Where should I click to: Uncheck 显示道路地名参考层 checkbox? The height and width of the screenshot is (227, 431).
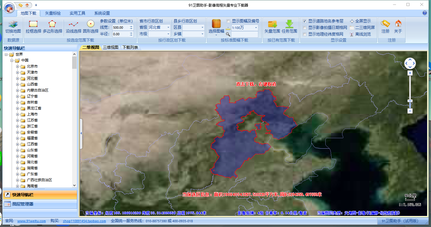pyautogui.click(x=304, y=21)
